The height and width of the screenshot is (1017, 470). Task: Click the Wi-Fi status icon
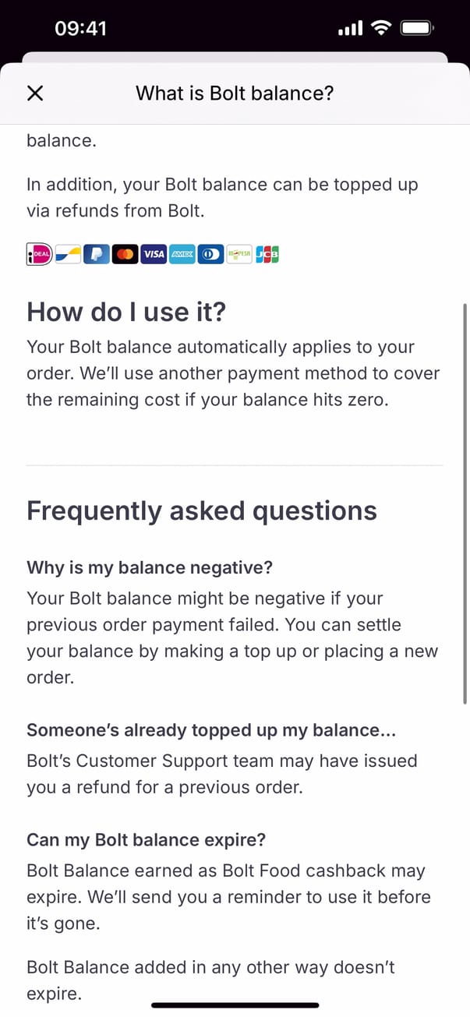(380, 29)
